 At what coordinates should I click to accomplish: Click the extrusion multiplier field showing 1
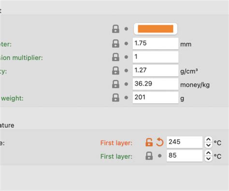[156, 57]
